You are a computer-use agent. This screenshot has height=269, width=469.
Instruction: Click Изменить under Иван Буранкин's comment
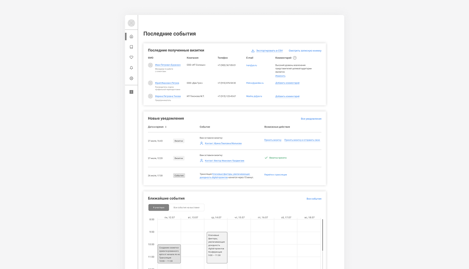pyautogui.click(x=280, y=76)
